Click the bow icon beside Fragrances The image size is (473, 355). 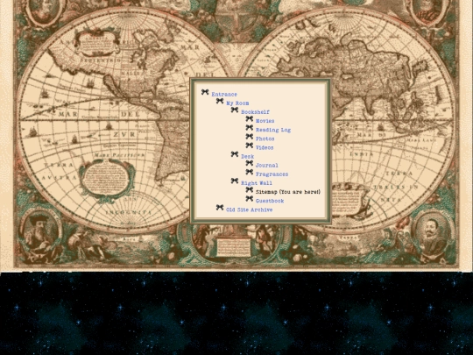tap(250, 172)
